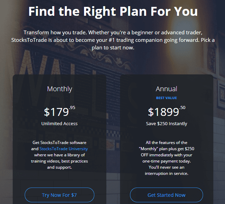Click the .95 cents superscript
The width and height of the screenshot is (225, 204).
tap(72, 108)
